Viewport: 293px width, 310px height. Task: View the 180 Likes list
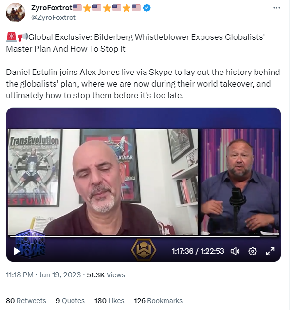click(x=109, y=301)
